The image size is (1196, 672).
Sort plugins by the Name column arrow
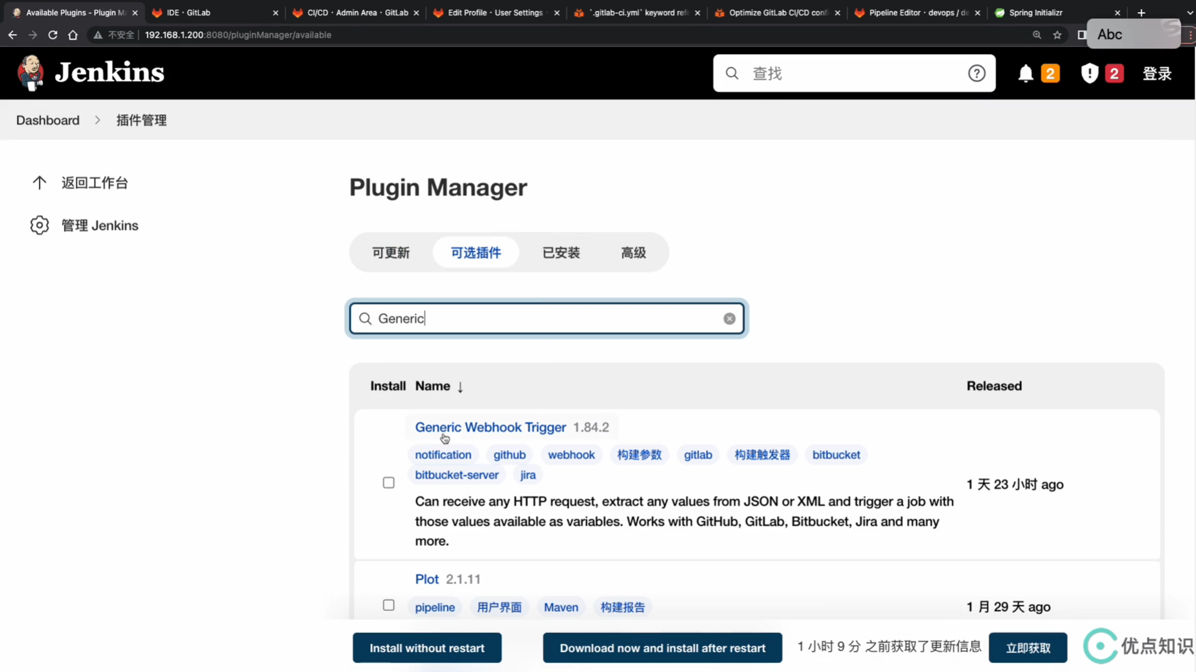pos(460,387)
